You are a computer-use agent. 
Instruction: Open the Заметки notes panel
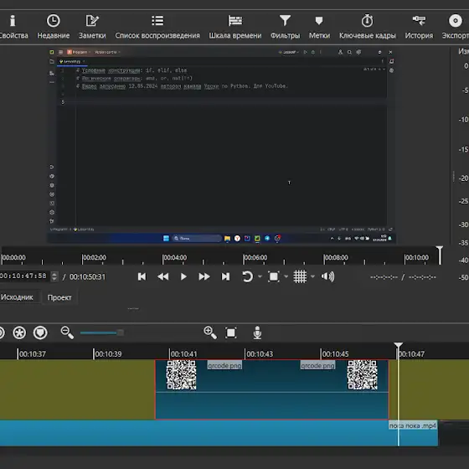click(92, 27)
